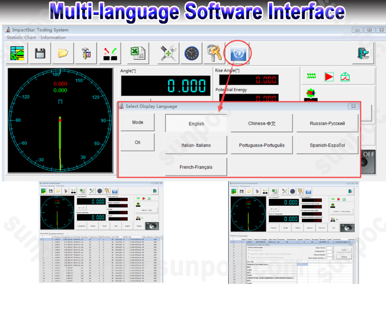
Task: Pick the Russian-Русский language option
Action: click(327, 124)
